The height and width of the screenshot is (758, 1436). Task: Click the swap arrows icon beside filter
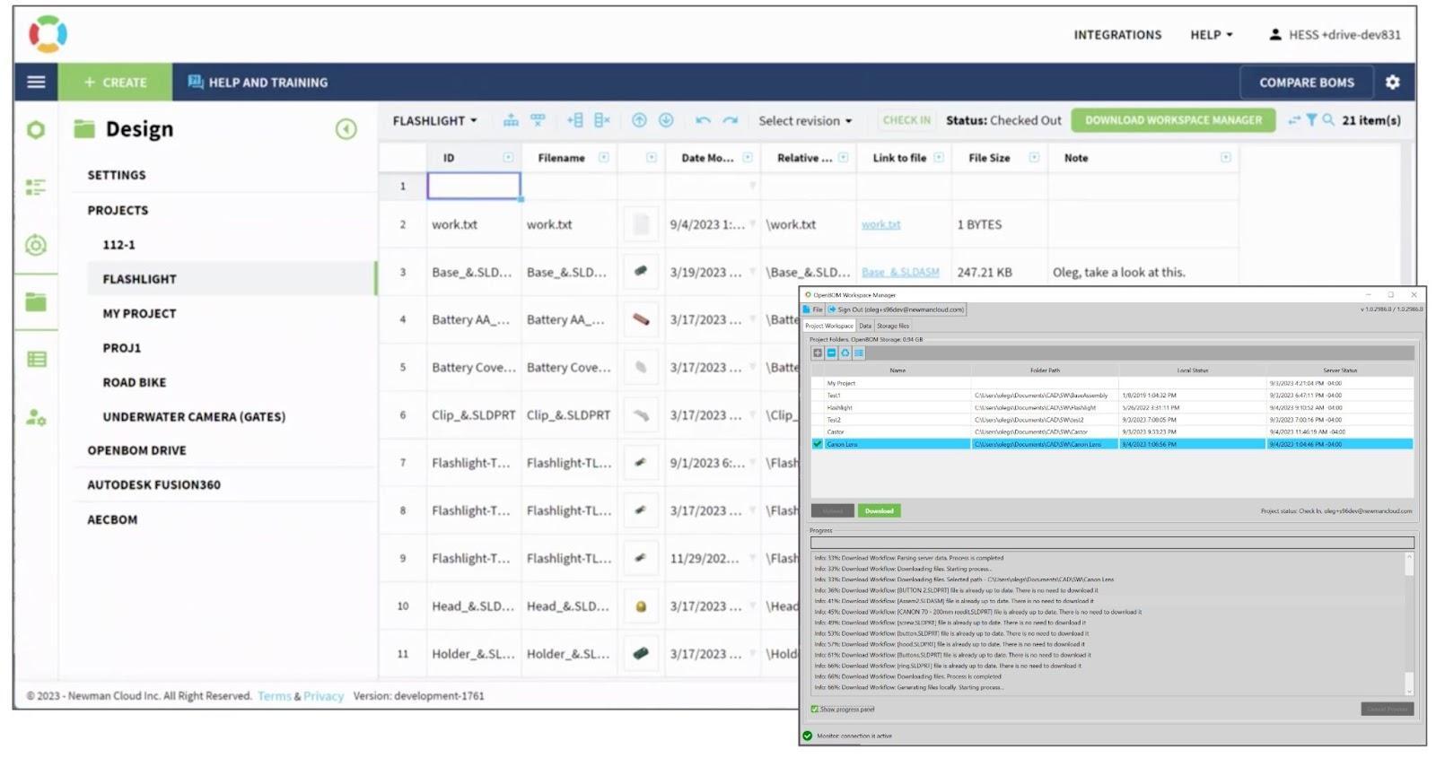(1294, 119)
